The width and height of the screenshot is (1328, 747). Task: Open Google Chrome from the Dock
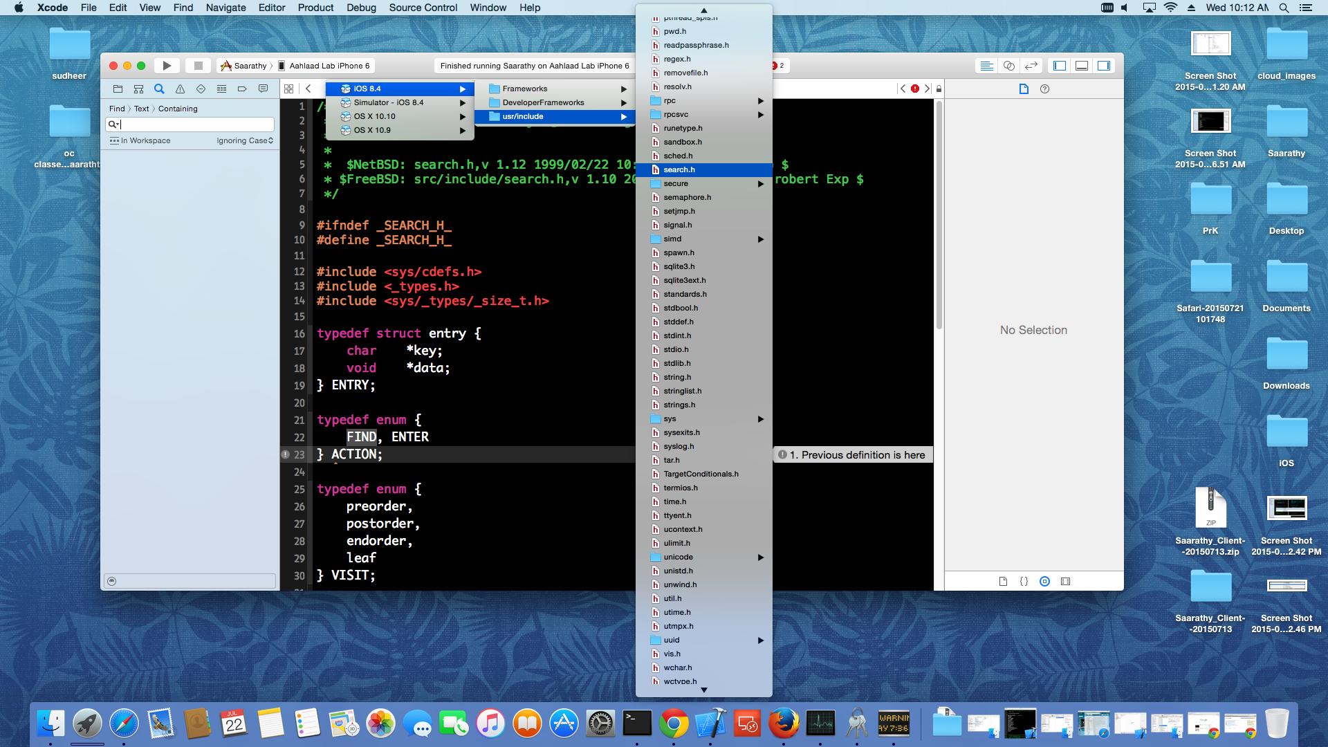(x=674, y=723)
